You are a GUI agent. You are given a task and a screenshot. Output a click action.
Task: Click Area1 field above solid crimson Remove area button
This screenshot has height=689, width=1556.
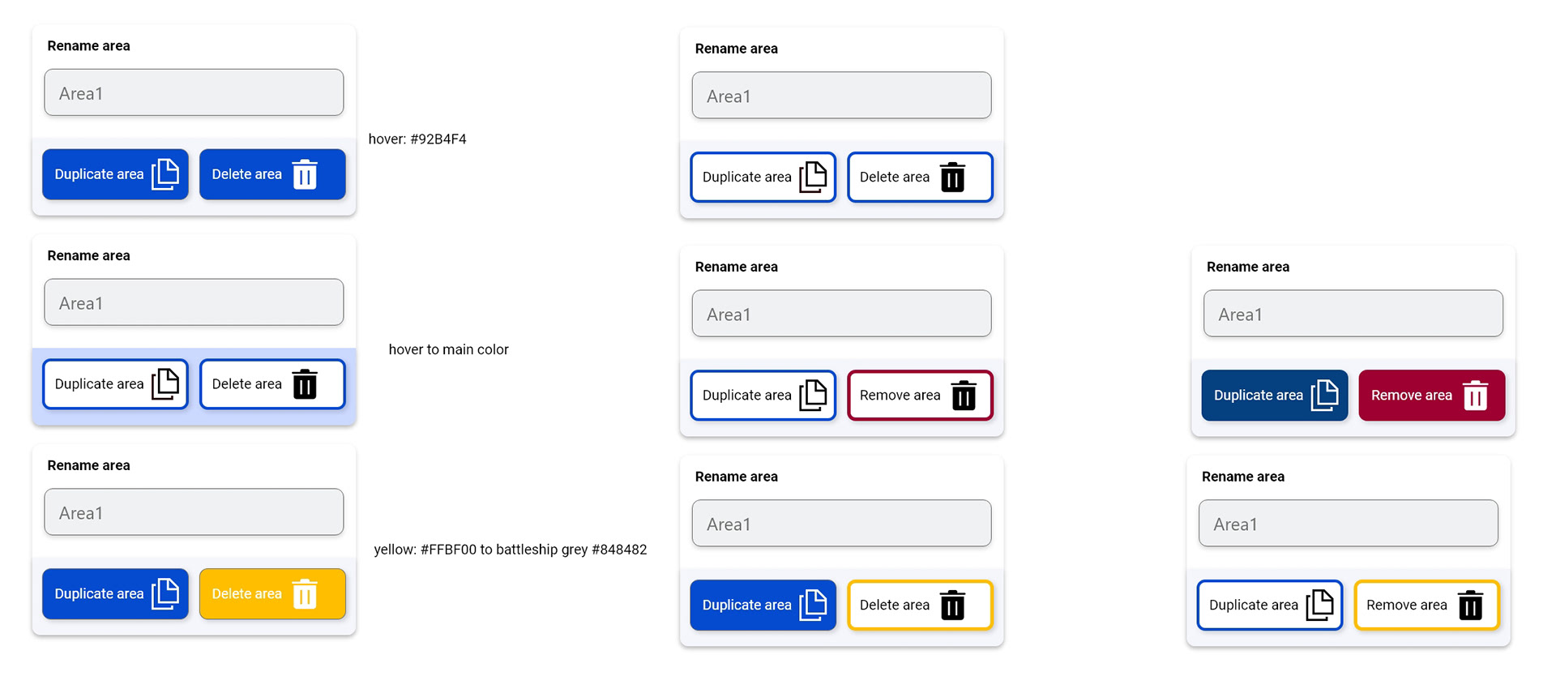tap(1353, 314)
